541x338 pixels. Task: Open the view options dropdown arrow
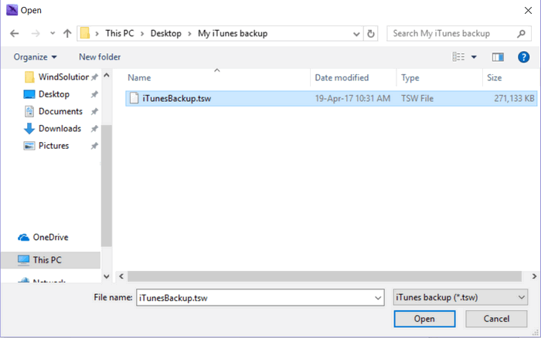(474, 57)
